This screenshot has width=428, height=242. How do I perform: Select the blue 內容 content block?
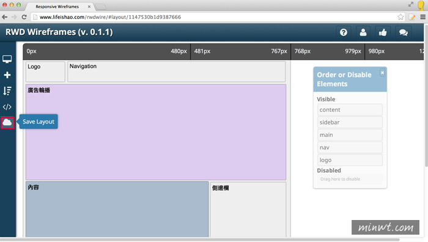(117, 209)
